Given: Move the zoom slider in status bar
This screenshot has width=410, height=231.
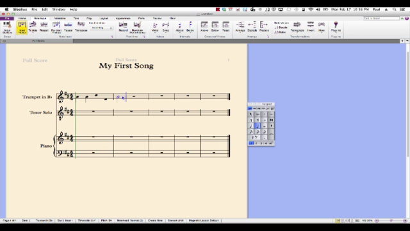Looking at the screenshot, I should 391,221.
